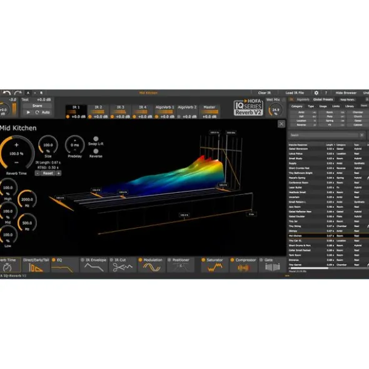Select the Category filter tab
Viewport: 369px width, 369px height.
click(x=296, y=106)
